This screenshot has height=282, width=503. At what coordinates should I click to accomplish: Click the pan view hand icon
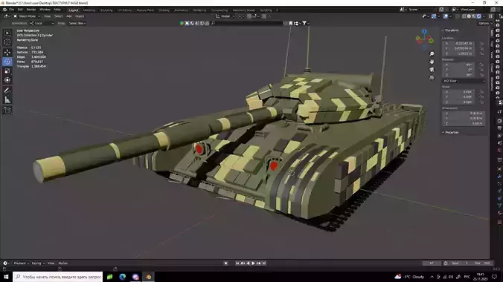pos(432,62)
